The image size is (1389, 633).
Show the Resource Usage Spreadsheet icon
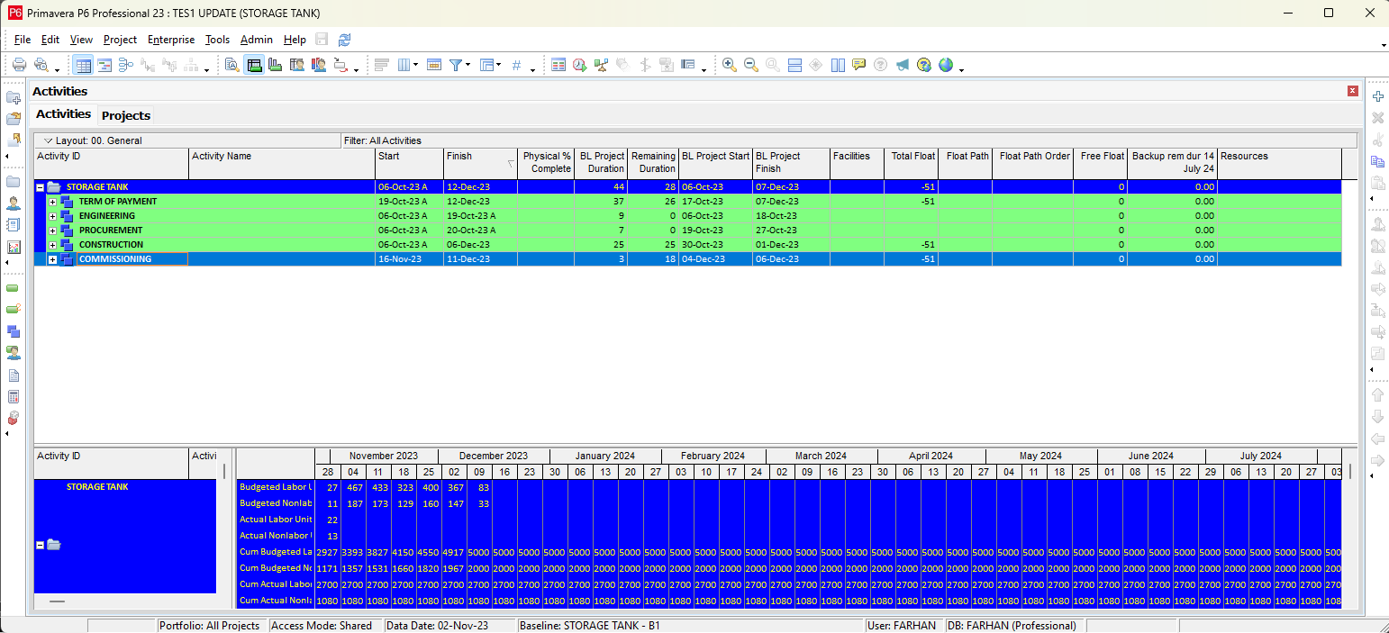pos(297,65)
